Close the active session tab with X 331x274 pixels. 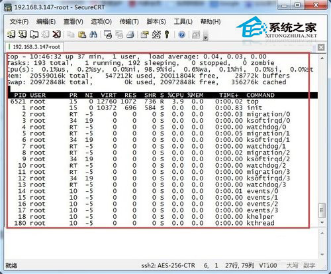tap(321, 47)
